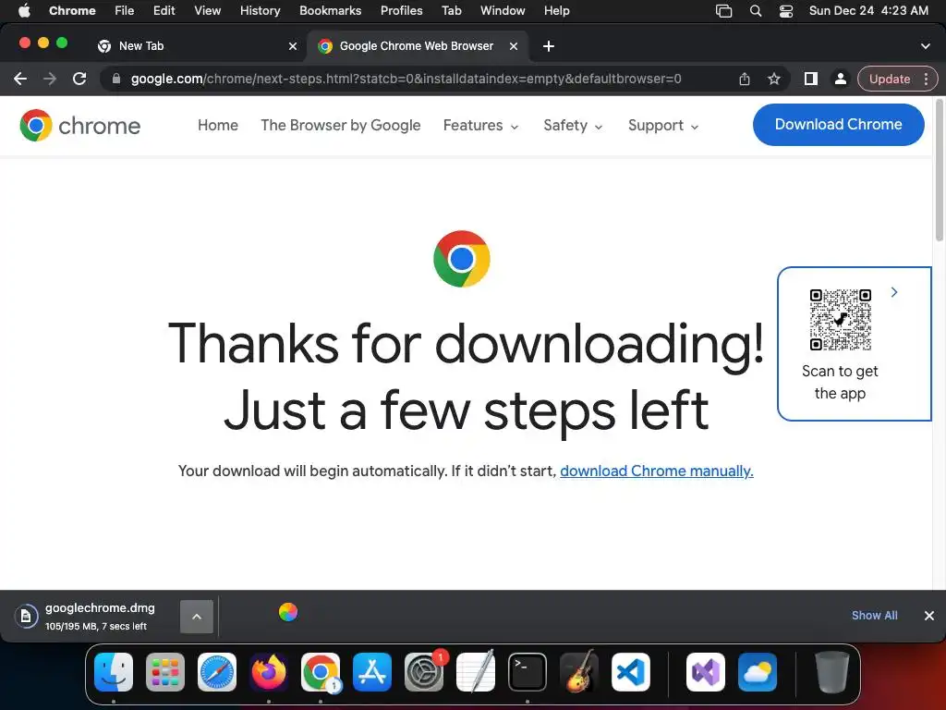Share this page using the share icon
The image size is (946, 710).
(745, 79)
